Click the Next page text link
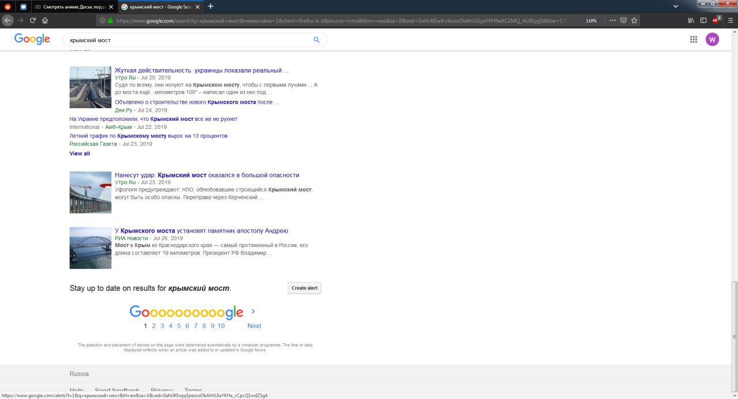Viewport: 738px width, 399px height. (254, 326)
